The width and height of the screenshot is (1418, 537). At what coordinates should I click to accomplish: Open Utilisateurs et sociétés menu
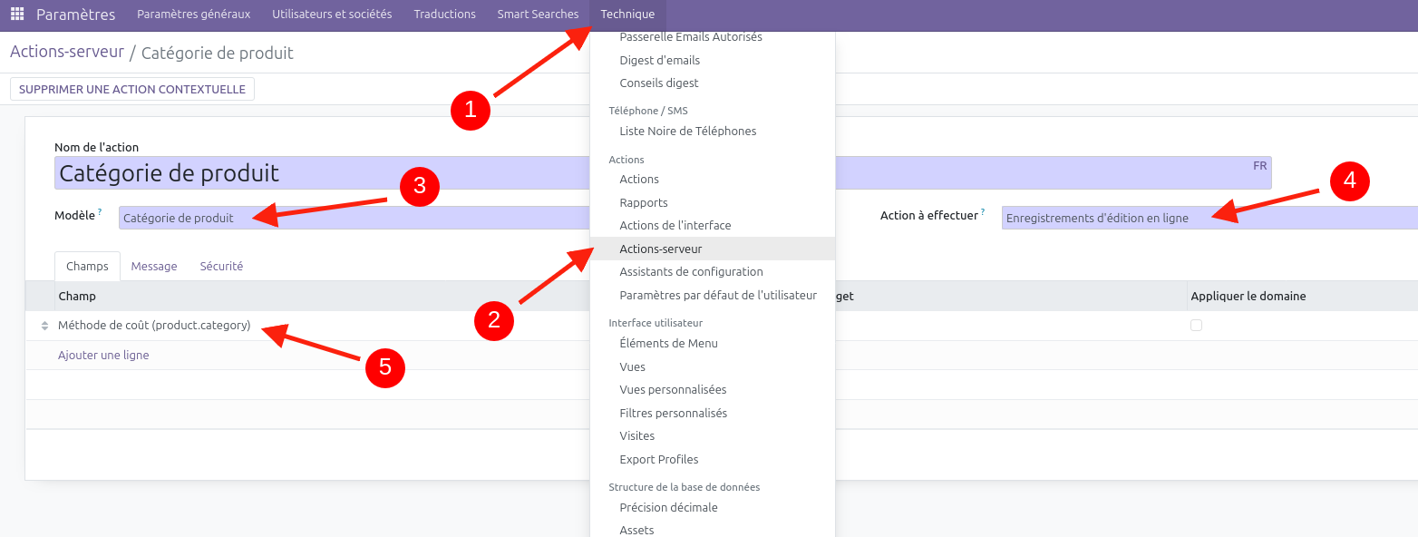coord(332,15)
